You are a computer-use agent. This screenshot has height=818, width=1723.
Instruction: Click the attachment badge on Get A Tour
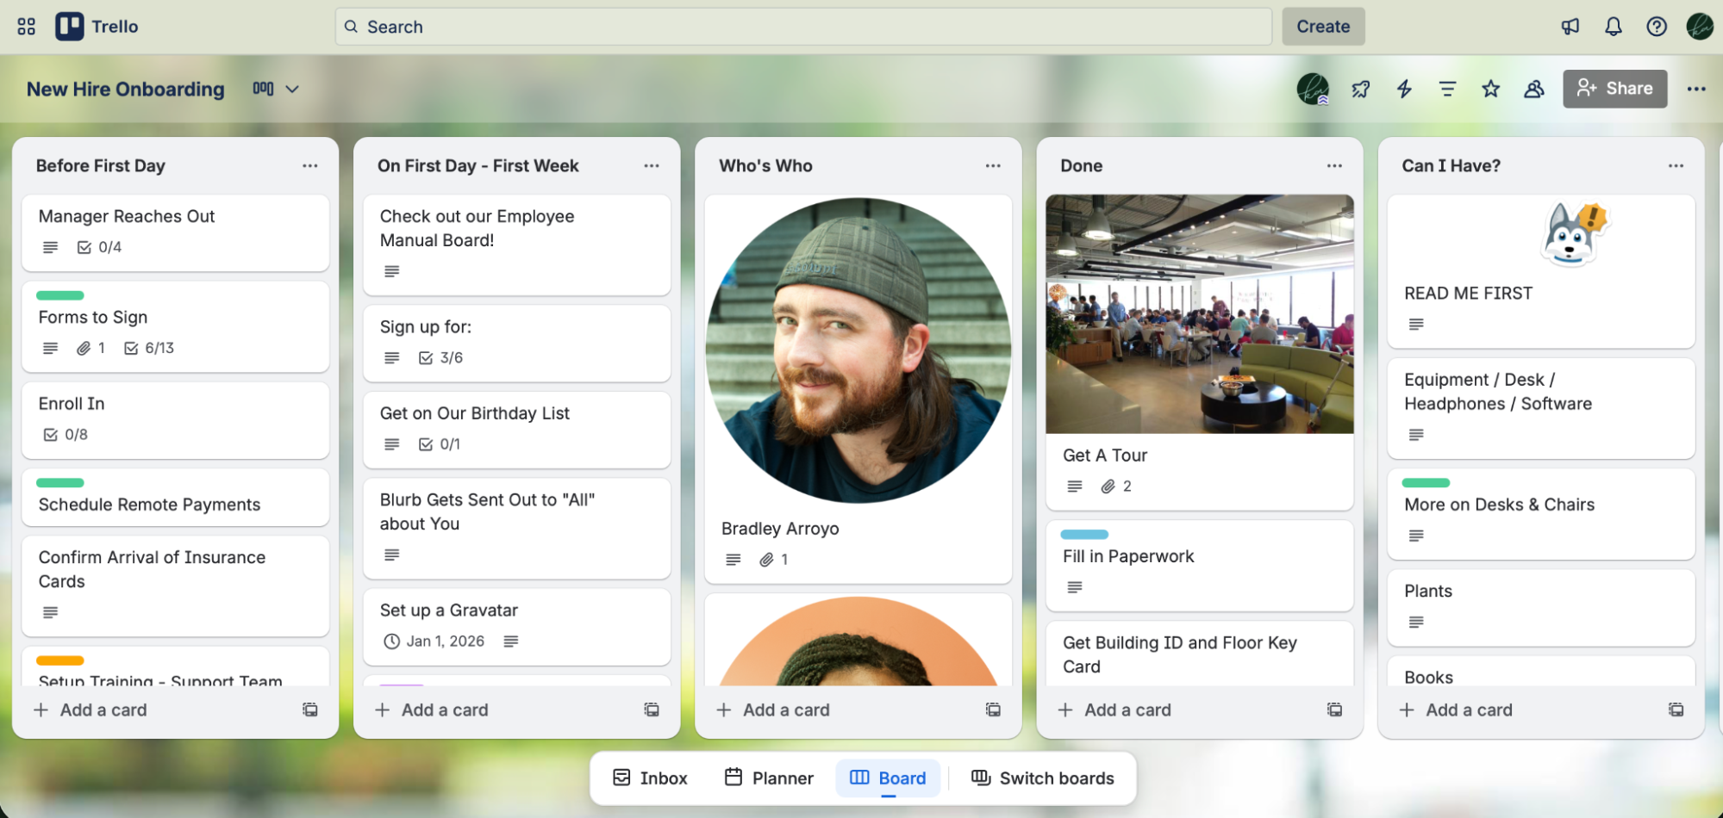pos(1116,486)
